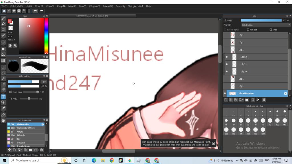292x164 pixels.
Task: Toggle the Bảo vệ alpha checkbox
Action: (x=225, y=30)
